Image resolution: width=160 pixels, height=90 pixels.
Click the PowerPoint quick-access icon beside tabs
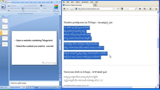(x=6, y=2)
